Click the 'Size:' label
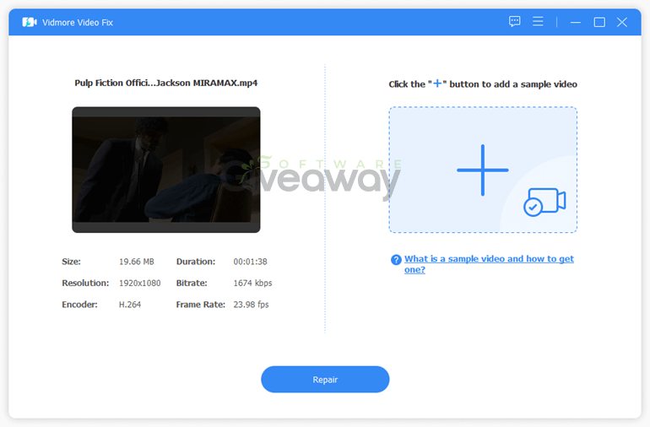 (x=71, y=262)
